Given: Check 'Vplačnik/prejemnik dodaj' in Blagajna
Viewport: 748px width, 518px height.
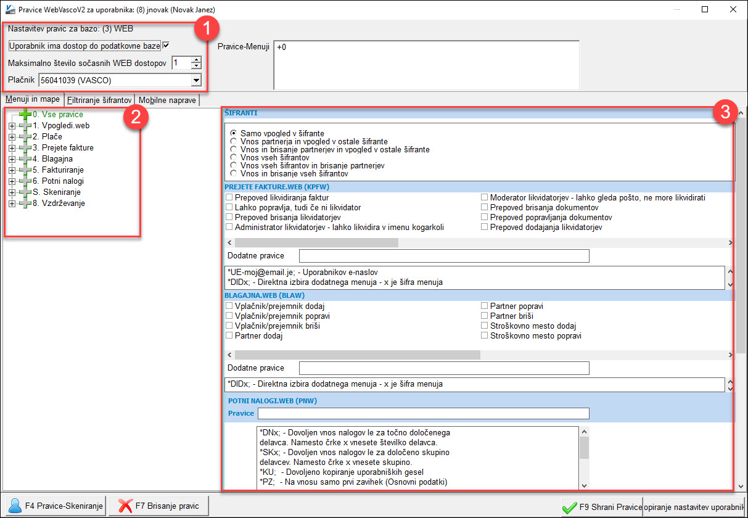Looking at the screenshot, I should click(229, 306).
